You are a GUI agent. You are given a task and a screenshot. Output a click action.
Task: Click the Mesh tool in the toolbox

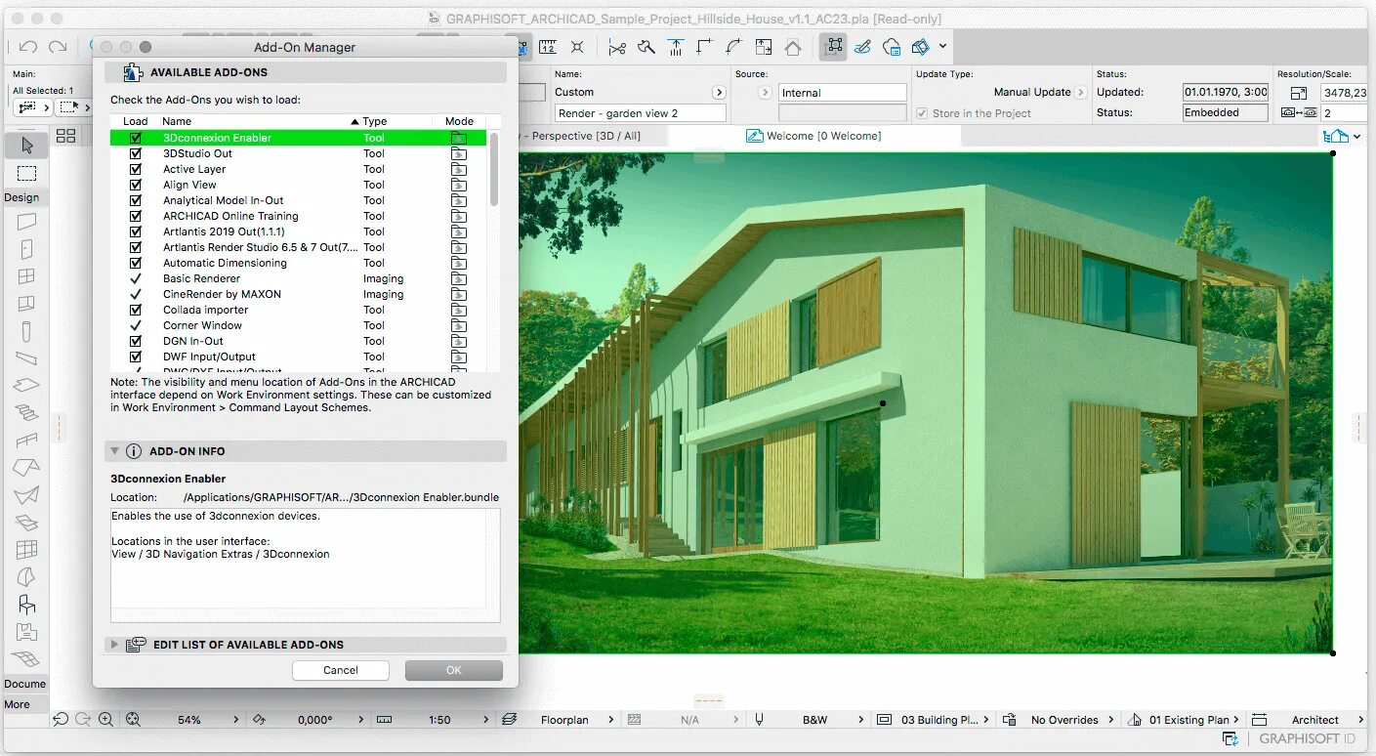click(26, 659)
